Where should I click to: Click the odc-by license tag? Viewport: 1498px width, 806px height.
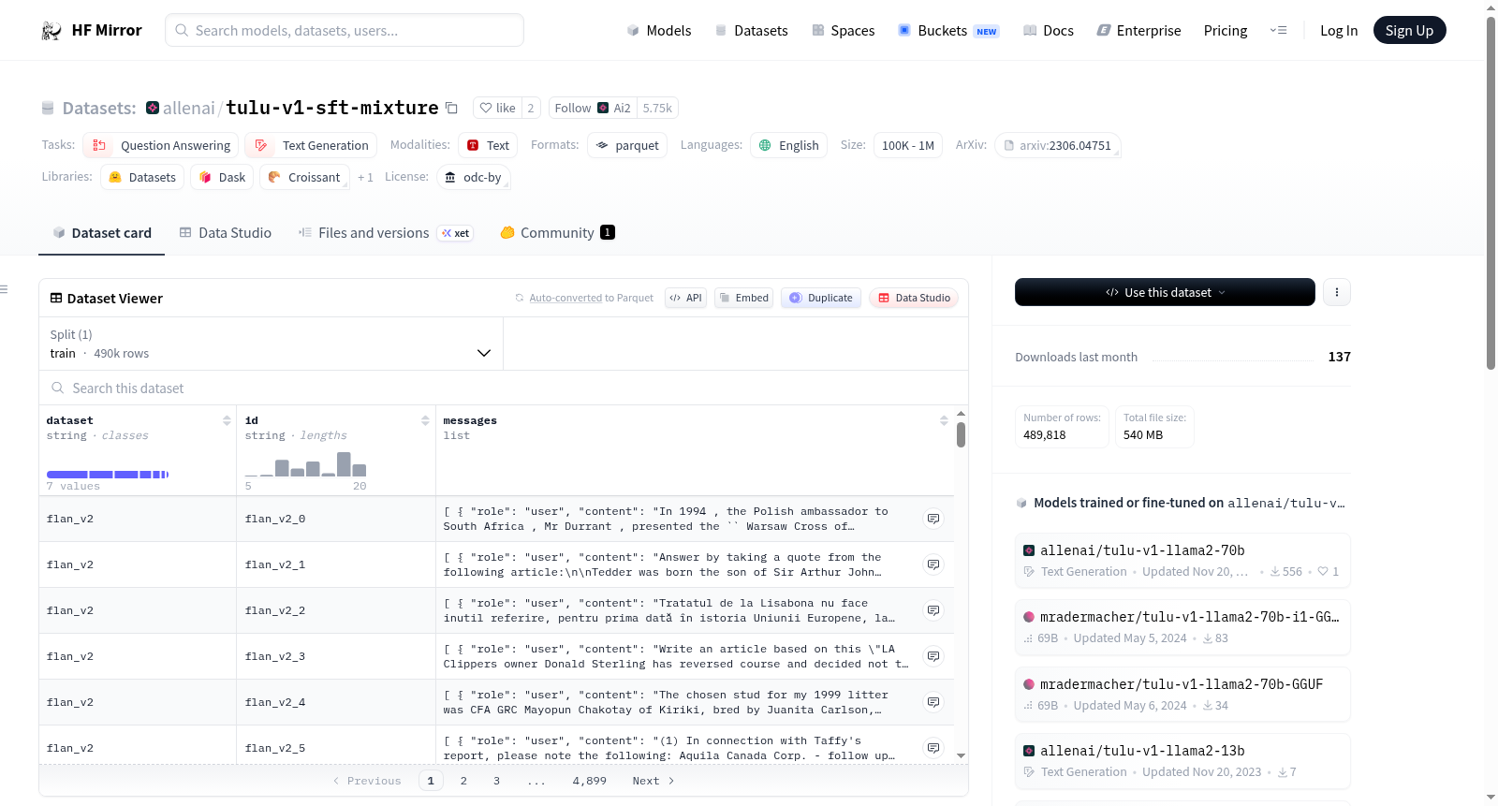point(474,177)
